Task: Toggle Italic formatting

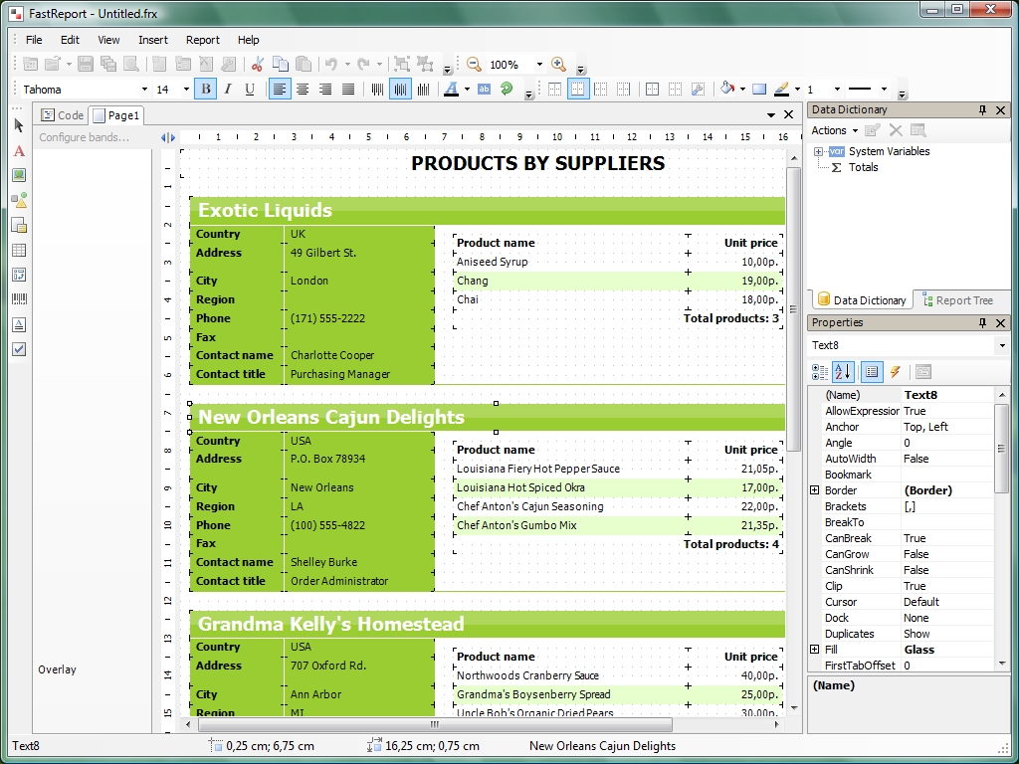Action: point(228,89)
